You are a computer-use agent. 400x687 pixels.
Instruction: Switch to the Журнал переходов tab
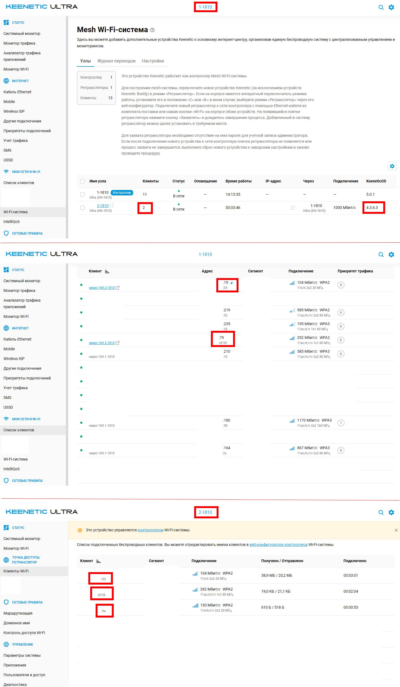[116, 61]
